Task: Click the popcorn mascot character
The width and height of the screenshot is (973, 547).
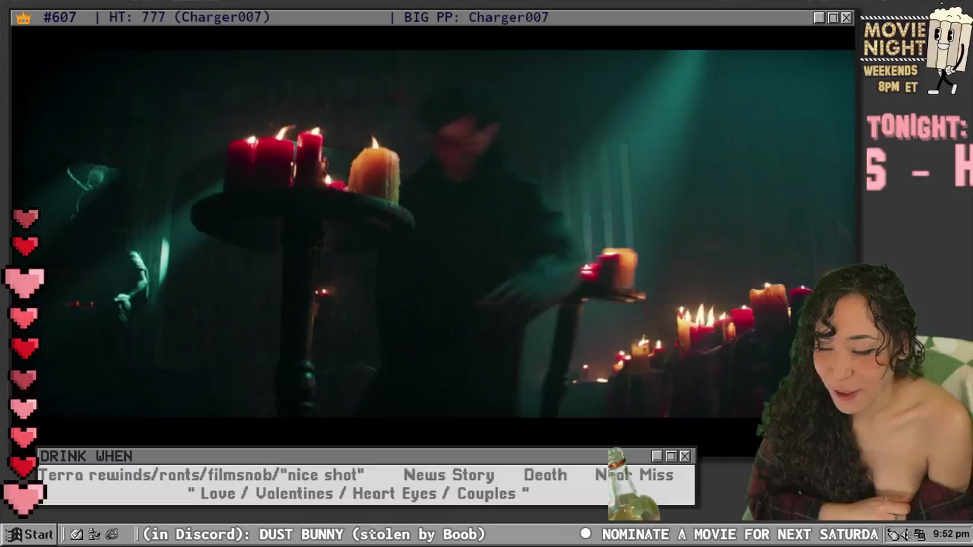Action: [x=949, y=50]
